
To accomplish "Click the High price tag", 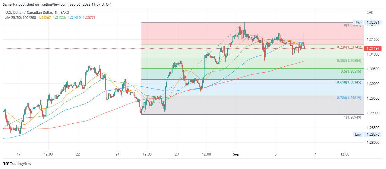I will 358,22.
